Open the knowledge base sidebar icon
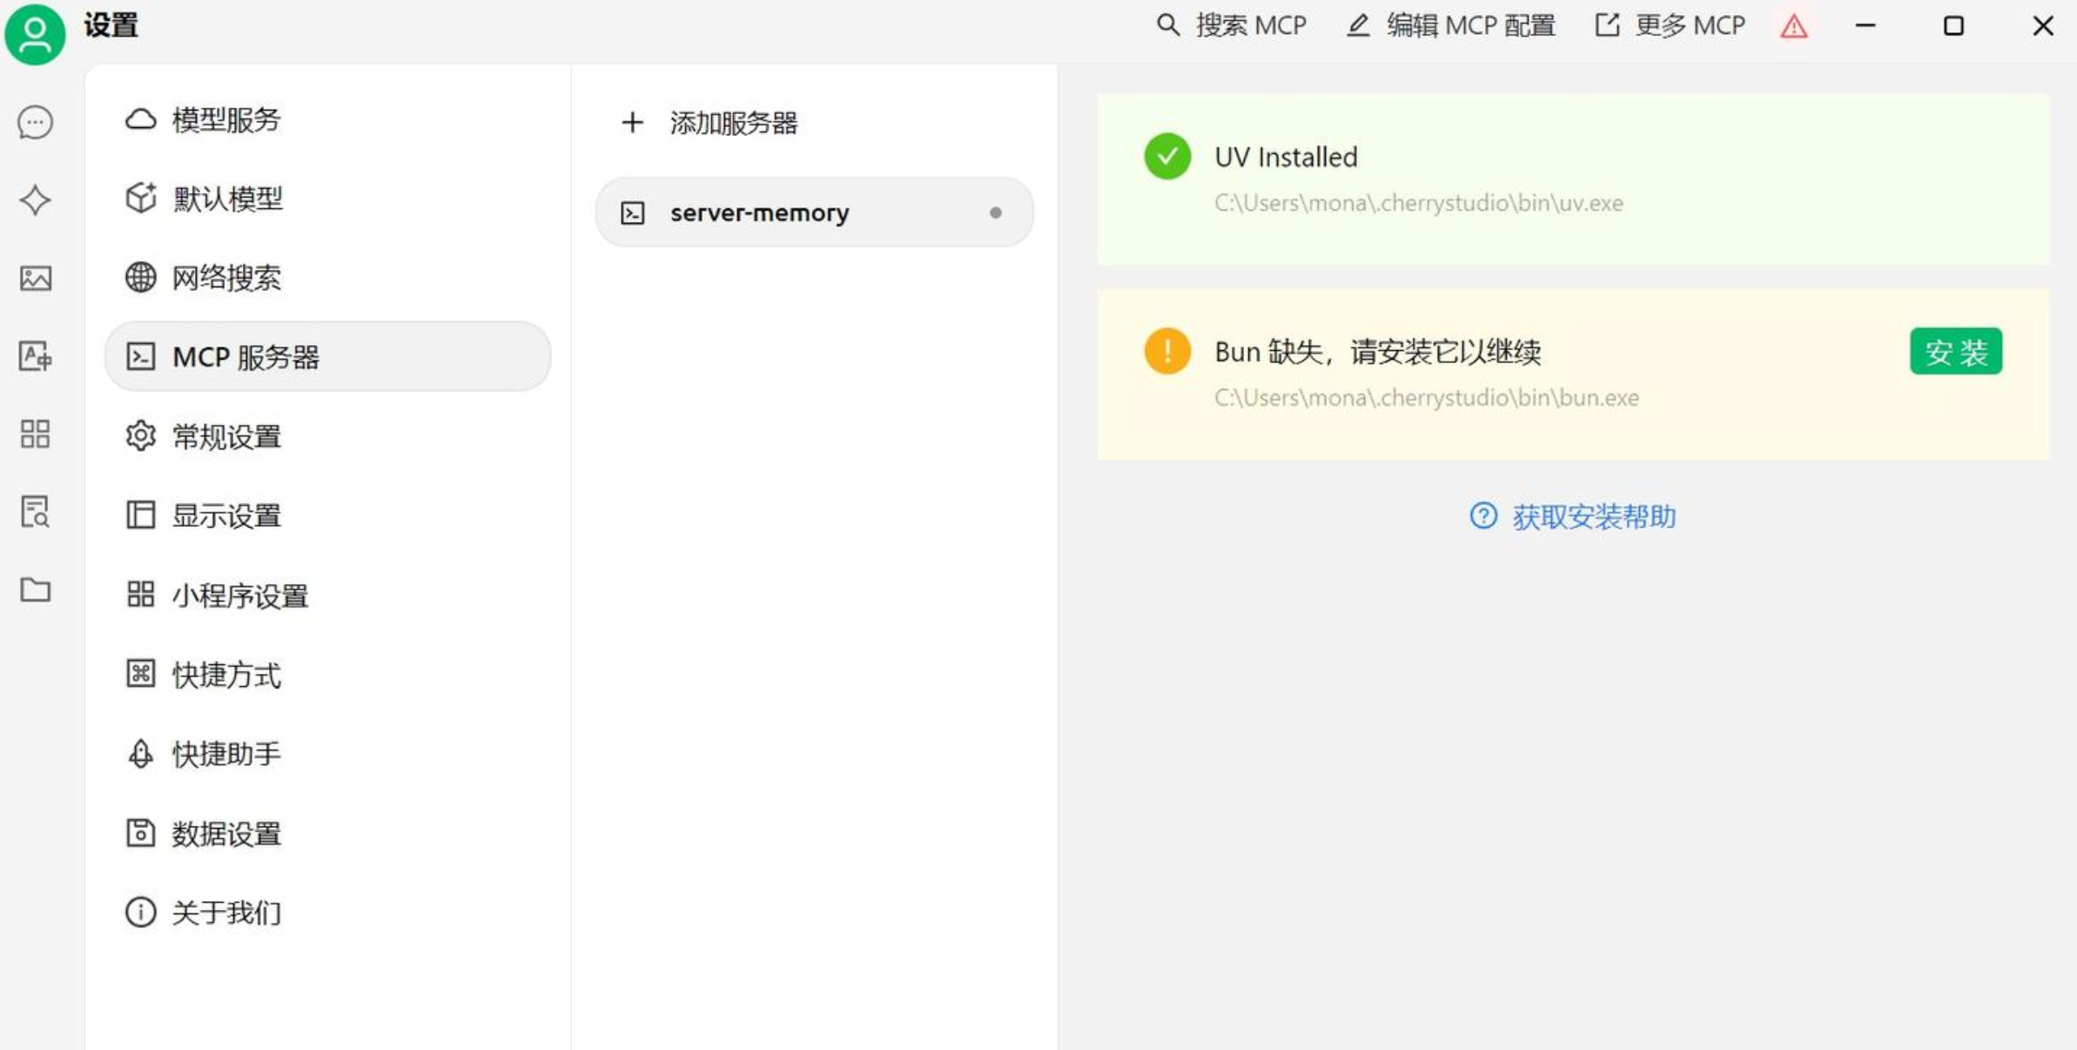Viewport: 2077px width, 1050px height. pyautogui.click(x=35, y=512)
